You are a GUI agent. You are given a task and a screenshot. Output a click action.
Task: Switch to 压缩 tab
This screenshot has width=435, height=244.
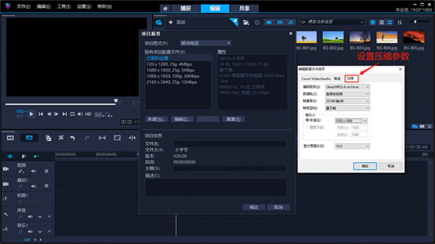[351, 79]
